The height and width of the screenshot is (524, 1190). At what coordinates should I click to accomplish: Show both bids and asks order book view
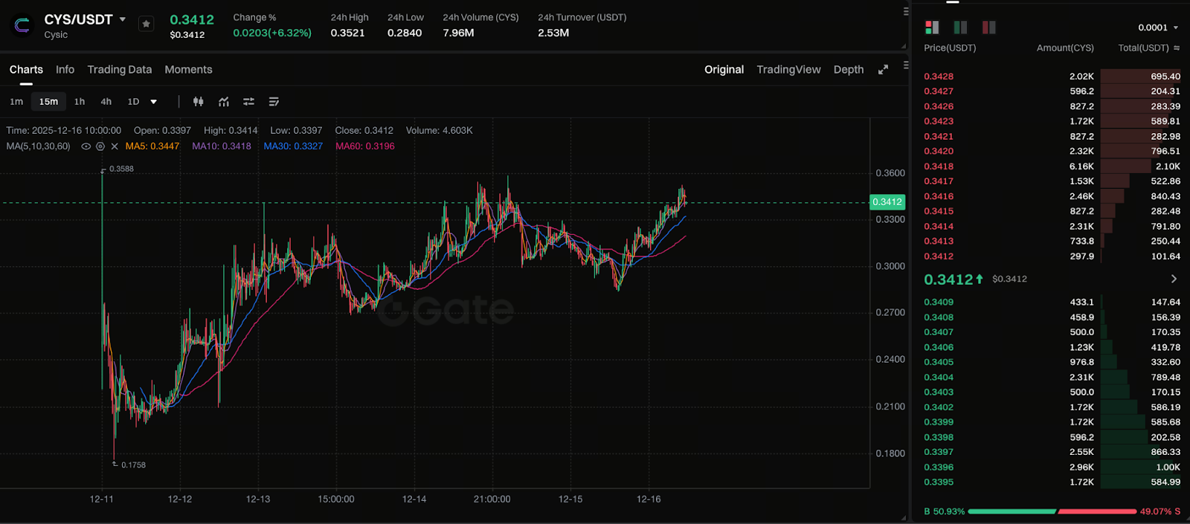tap(932, 28)
